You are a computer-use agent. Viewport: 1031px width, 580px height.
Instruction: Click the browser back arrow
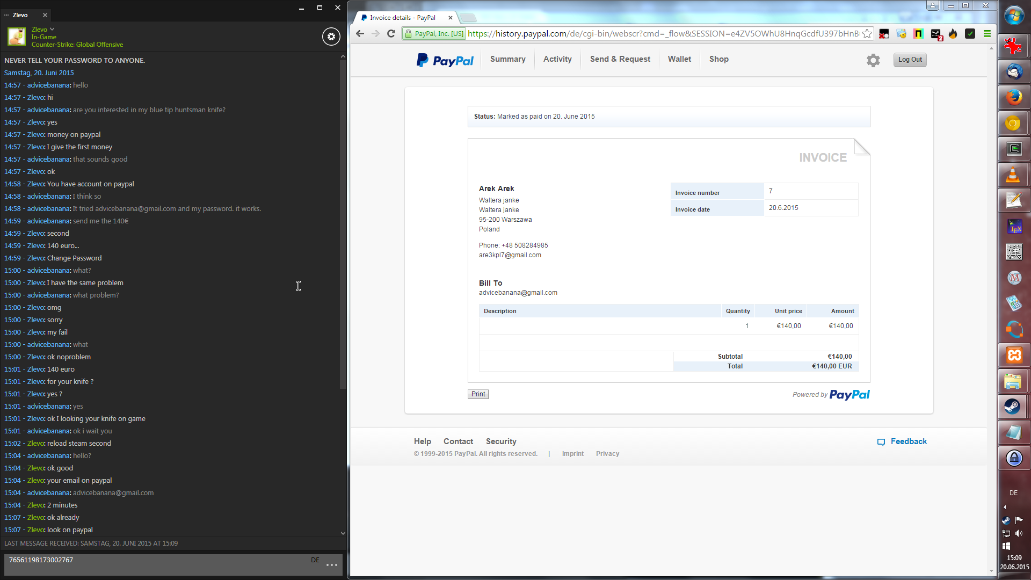[x=360, y=34]
